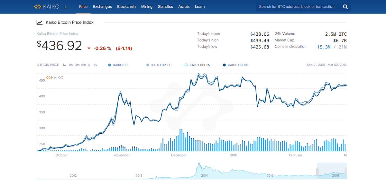The width and height of the screenshot is (386, 187).
Task: Toggle the KAIKO BPI series legend
Action: (118, 65)
